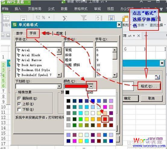167x149 pixels.
Task: Select Arial Black in font list
Action: pyautogui.click(x=31, y=55)
